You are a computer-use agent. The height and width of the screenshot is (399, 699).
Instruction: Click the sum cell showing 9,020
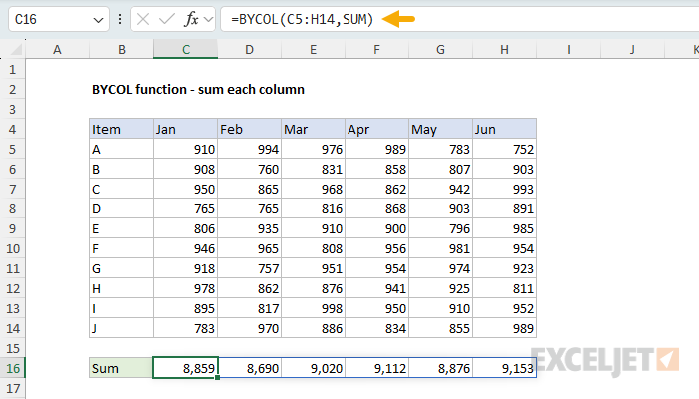[313, 368]
